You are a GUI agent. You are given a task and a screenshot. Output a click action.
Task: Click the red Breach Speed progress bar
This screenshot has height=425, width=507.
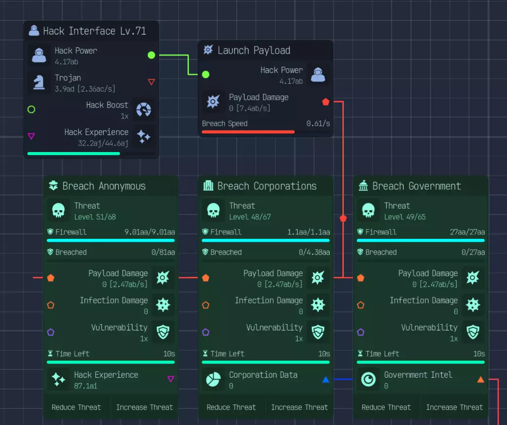point(266,132)
